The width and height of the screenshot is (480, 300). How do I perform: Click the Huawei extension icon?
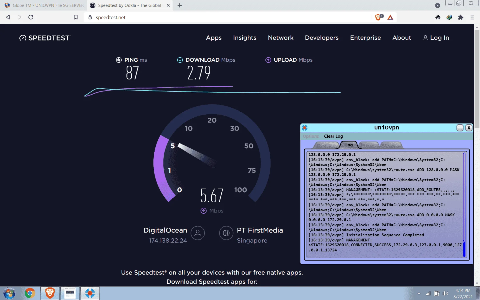(438, 17)
